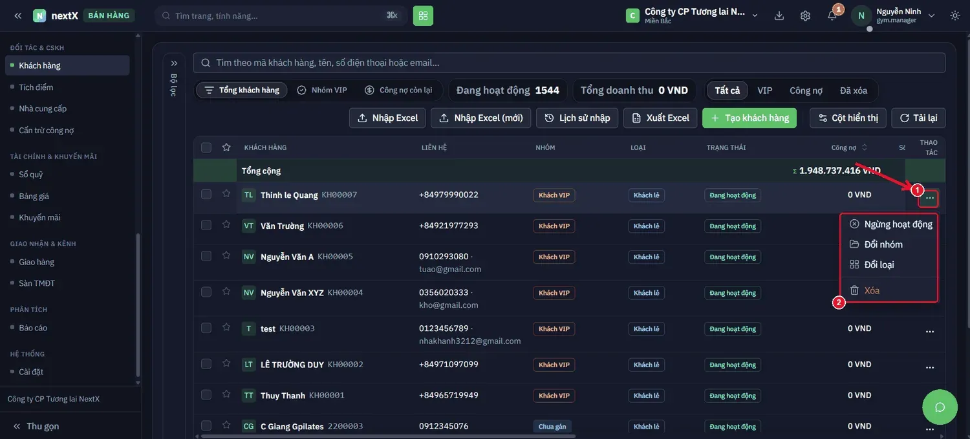Click Xuất Excel export button
The width and height of the screenshot is (970, 439).
(x=660, y=118)
